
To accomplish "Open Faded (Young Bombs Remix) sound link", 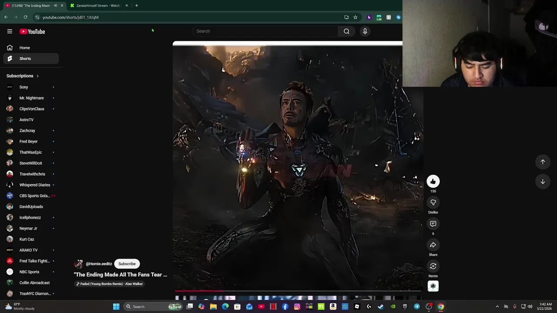I will [110, 284].
